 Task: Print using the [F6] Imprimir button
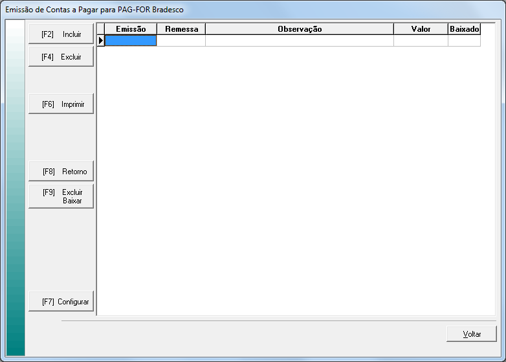click(x=61, y=104)
